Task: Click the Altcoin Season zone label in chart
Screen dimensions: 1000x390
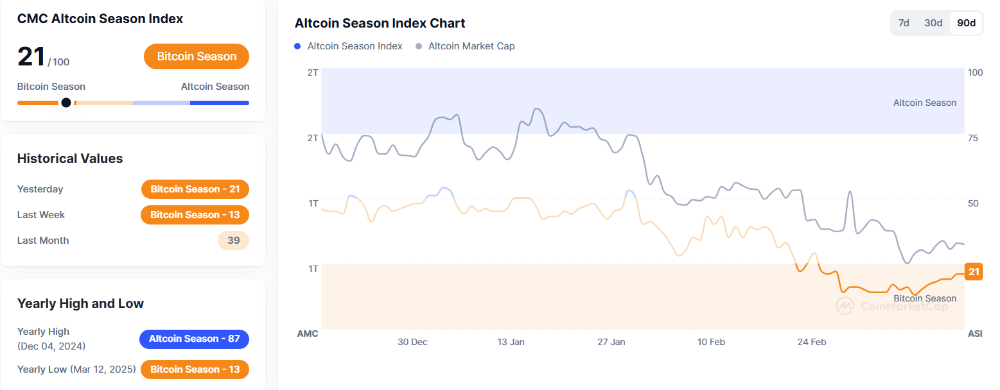Action: point(924,103)
